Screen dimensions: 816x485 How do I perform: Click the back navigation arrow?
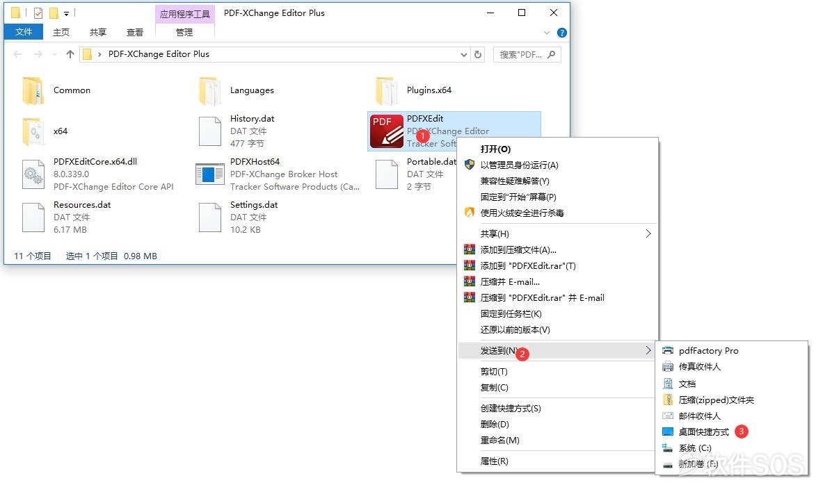click(17, 54)
